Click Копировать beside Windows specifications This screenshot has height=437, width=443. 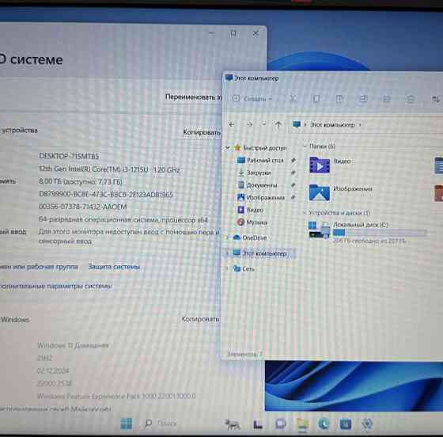coord(201,319)
